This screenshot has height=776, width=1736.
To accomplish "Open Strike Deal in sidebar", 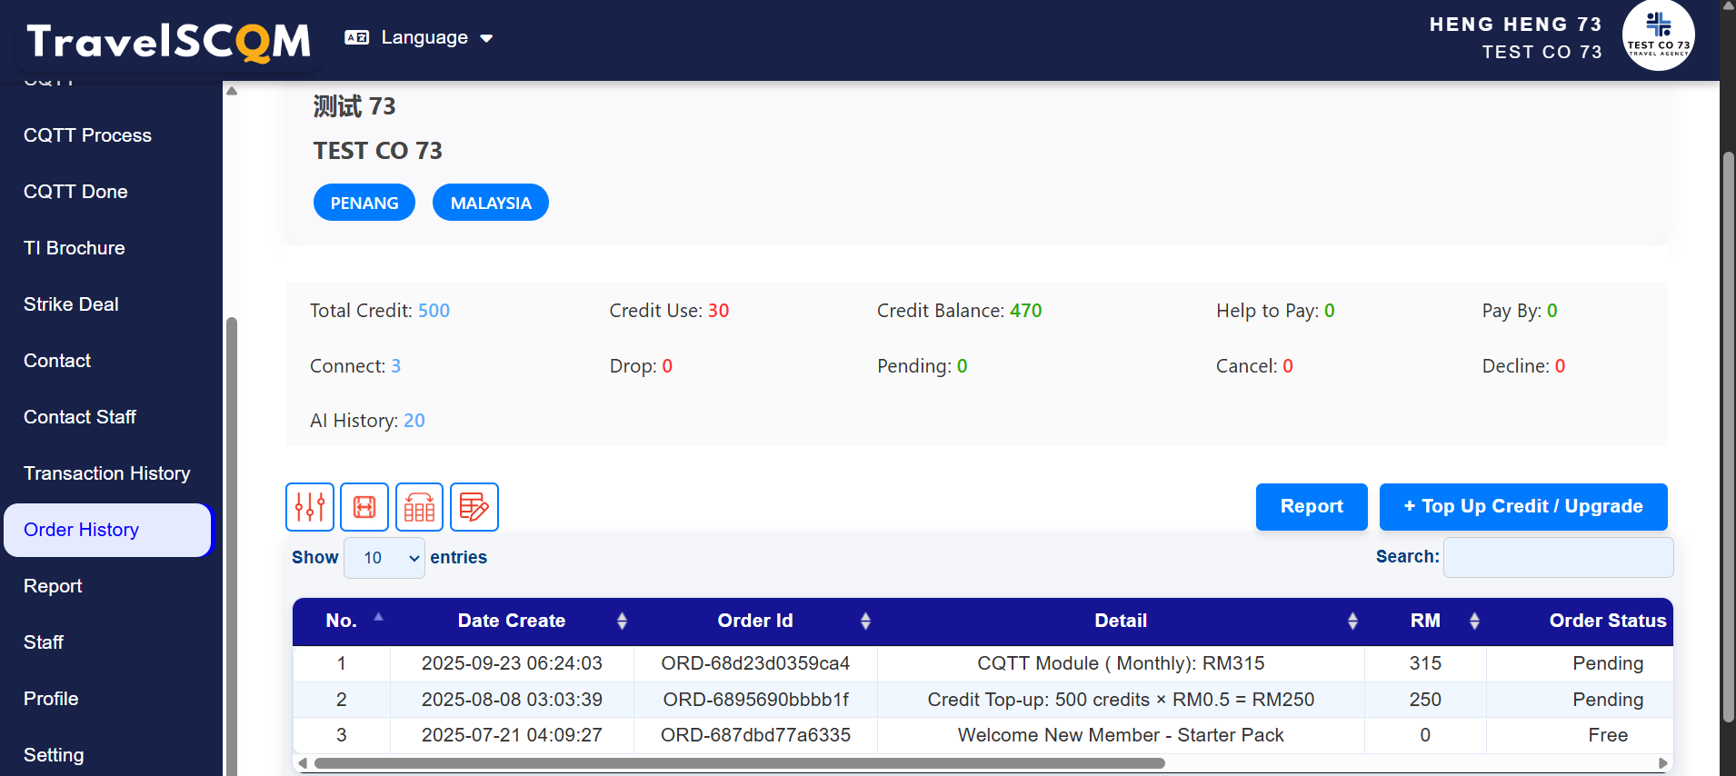I will [71, 304].
